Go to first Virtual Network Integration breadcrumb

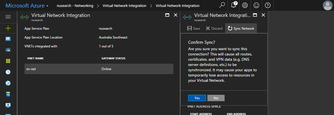tap(124, 6)
